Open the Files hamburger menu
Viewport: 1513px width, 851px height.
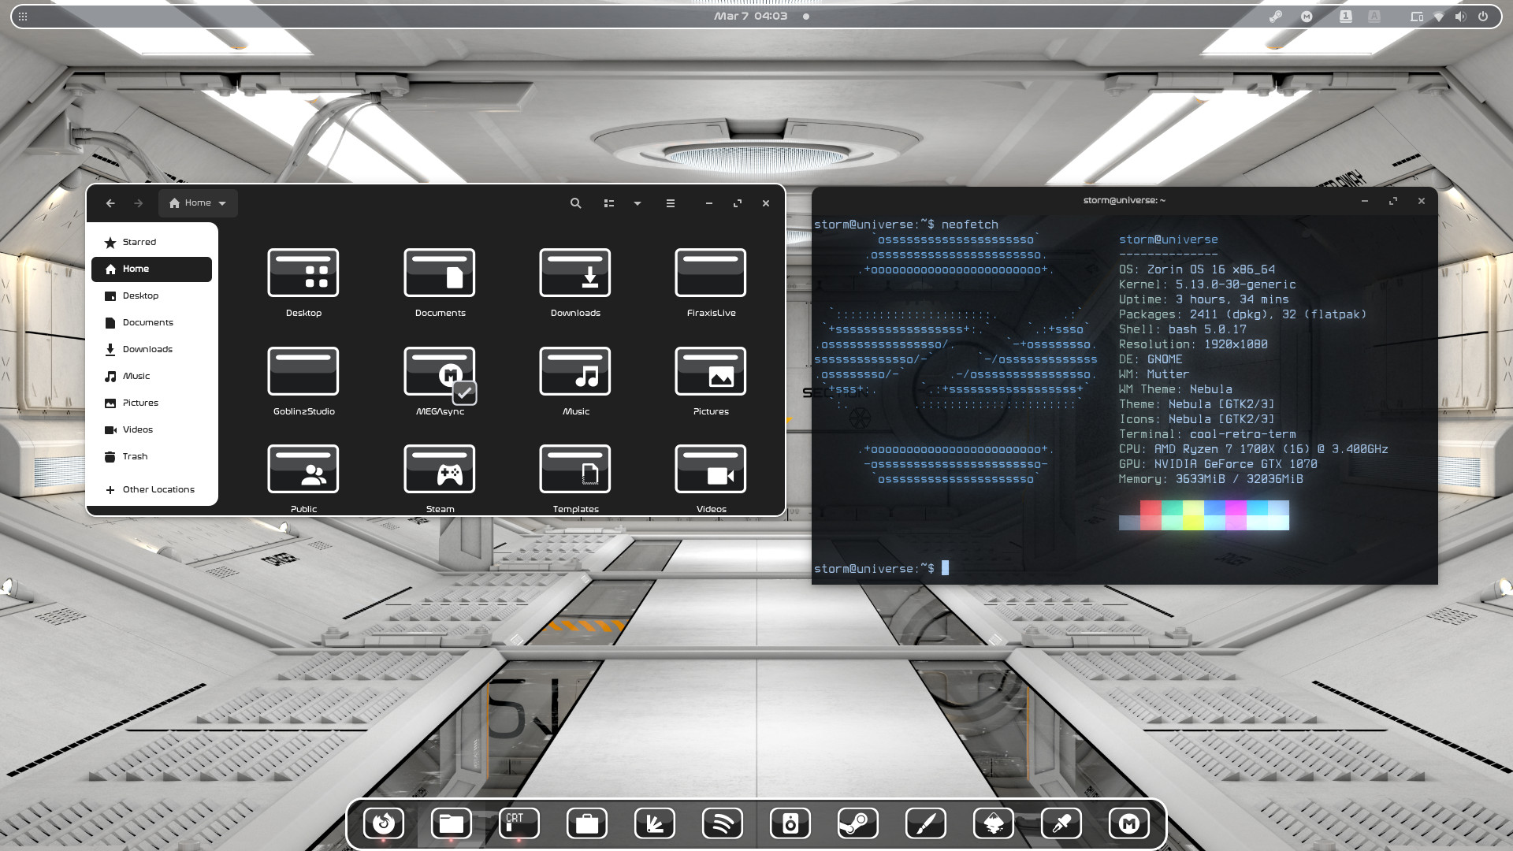tap(671, 203)
